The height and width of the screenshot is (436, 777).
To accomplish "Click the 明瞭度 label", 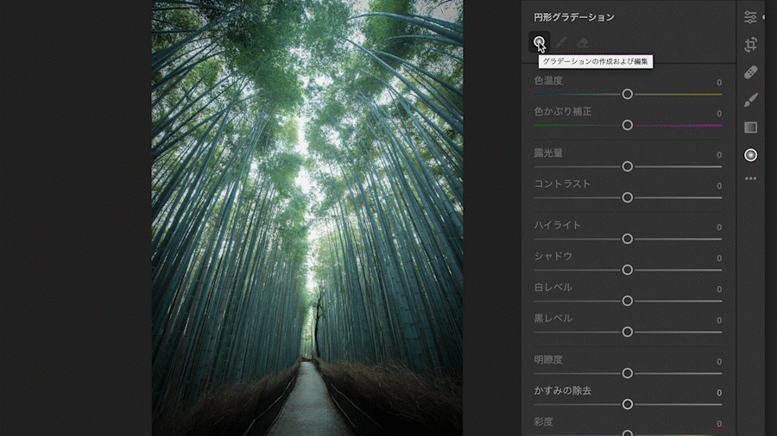I will (x=548, y=359).
